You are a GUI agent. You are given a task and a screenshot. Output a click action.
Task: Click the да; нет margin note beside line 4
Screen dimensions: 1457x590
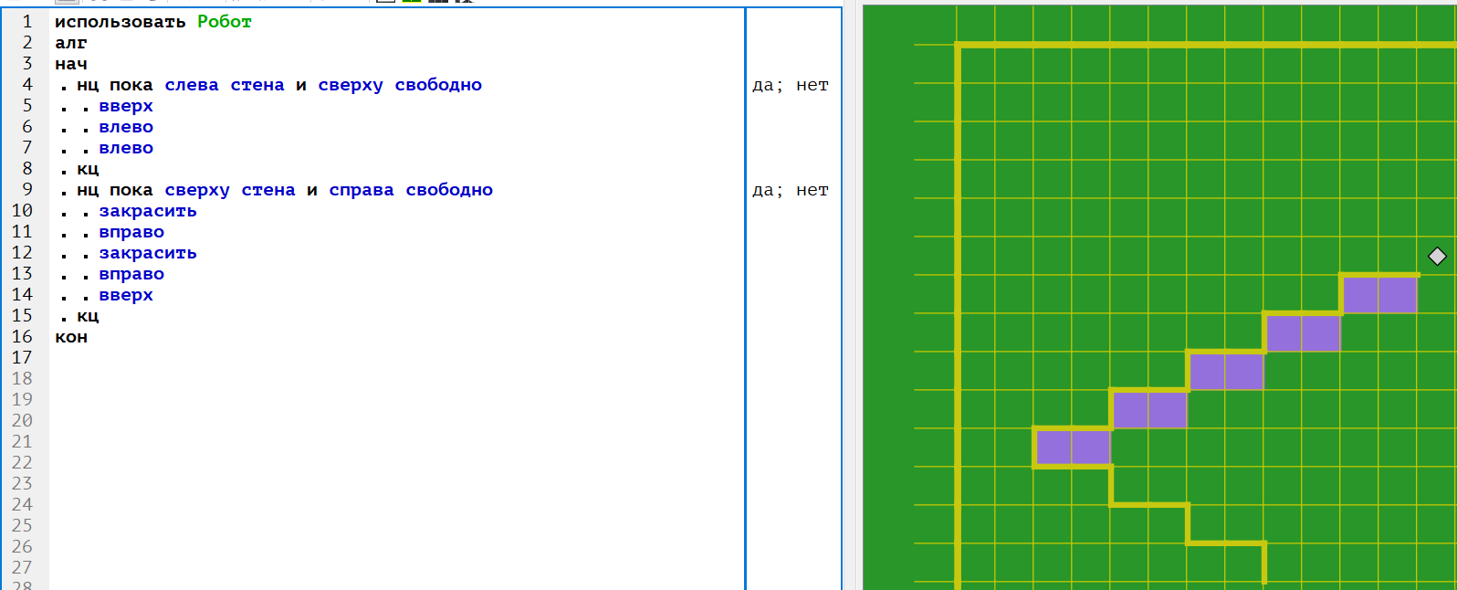tap(790, 85)
